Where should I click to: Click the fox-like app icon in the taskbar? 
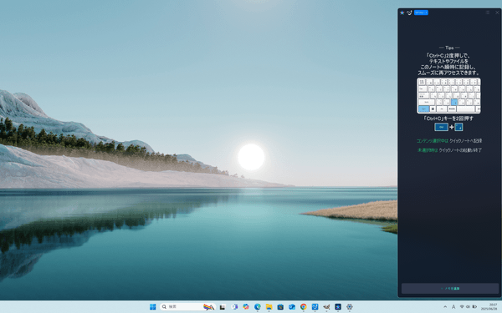point(326,307)
